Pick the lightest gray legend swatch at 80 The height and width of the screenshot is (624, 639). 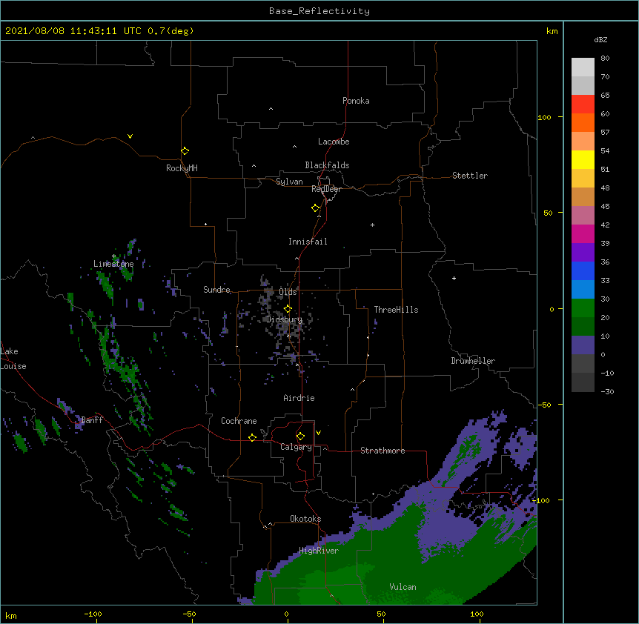(583, 67)
